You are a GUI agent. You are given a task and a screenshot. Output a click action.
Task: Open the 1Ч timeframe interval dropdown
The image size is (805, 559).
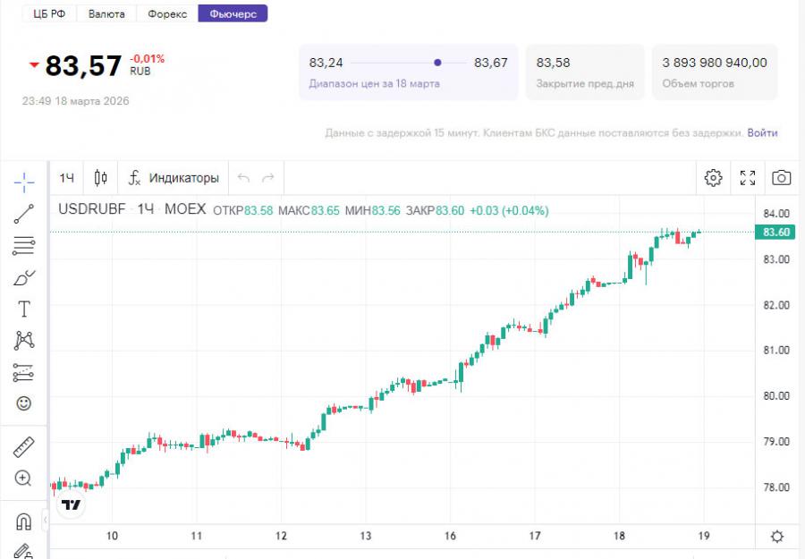point(67,178)
